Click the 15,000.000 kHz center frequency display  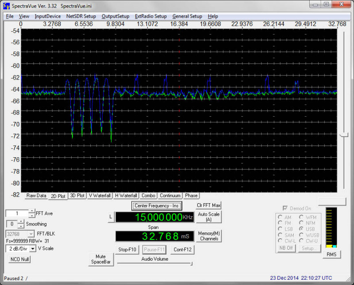[154, 217]
